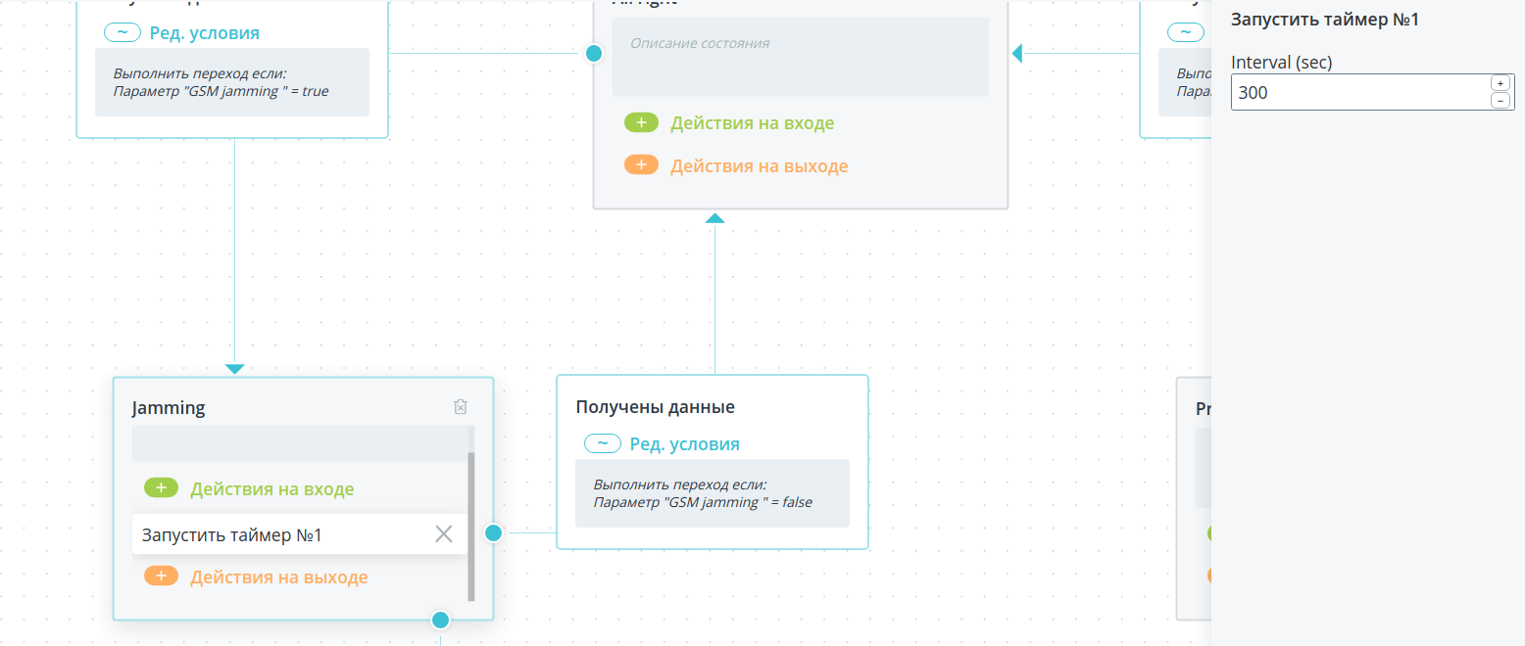Image resolution: width=1525 pixels, height=646 pixels.
Task: Open 'Ред. условия' link in top-left transition block
Action: tap(205, 33)
